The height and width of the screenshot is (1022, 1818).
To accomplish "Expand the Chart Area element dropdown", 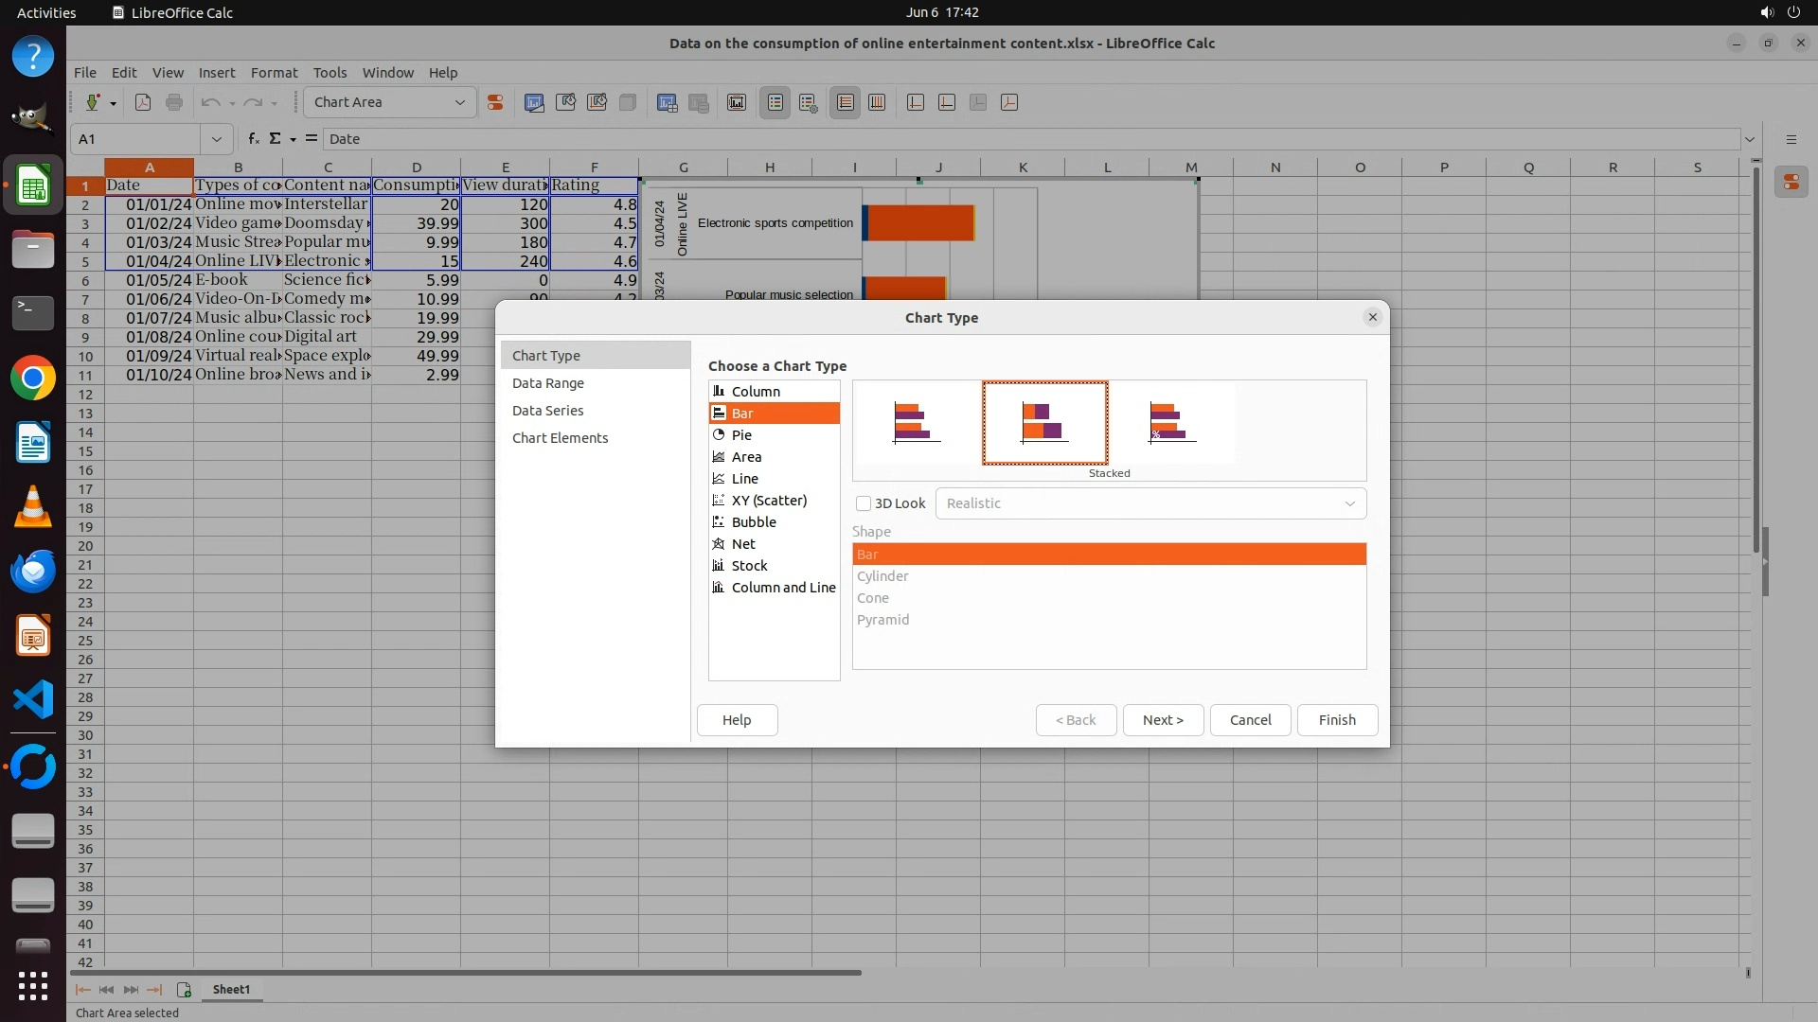I will [460, 102].
